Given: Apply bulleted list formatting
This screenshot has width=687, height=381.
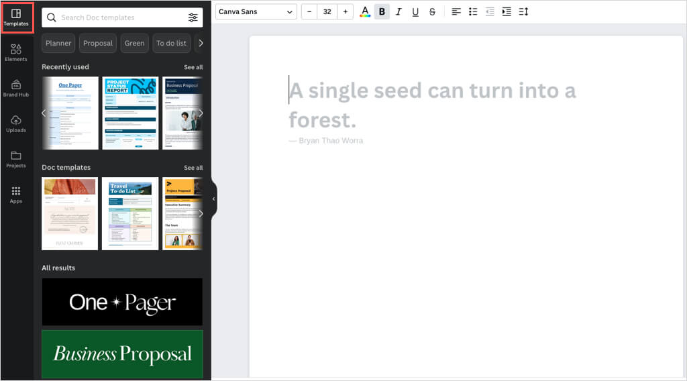Looking at the screenshot, I should point(473,12).
